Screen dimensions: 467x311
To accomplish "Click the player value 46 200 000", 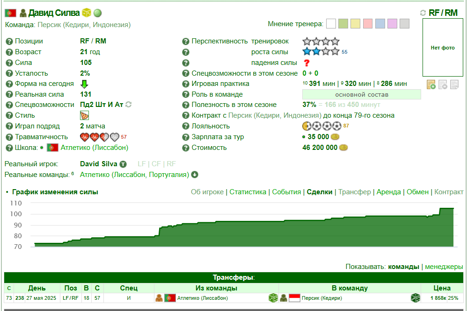I will 320,148.
